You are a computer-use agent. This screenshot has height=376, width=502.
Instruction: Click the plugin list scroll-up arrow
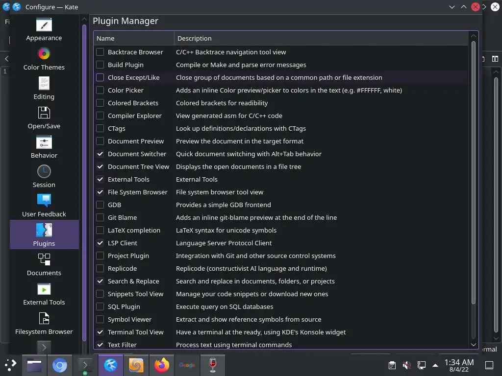[x=474, y=36]
